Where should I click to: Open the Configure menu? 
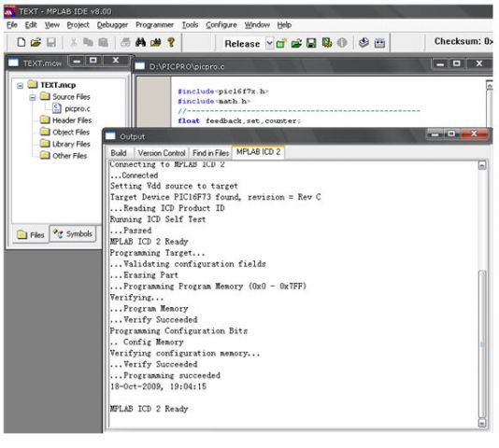tap(221, 25)
